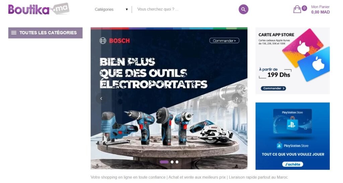Screen dimensions: 343x183
Task: Click the Boutika.ma logo
Action: point(39,9)
